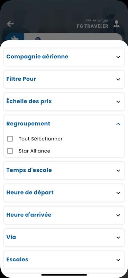The width and height of the screenshot is (128, 278).
Task: Tap the Star Alliance label
Action: pyautogui.click(x=35, y=151)
